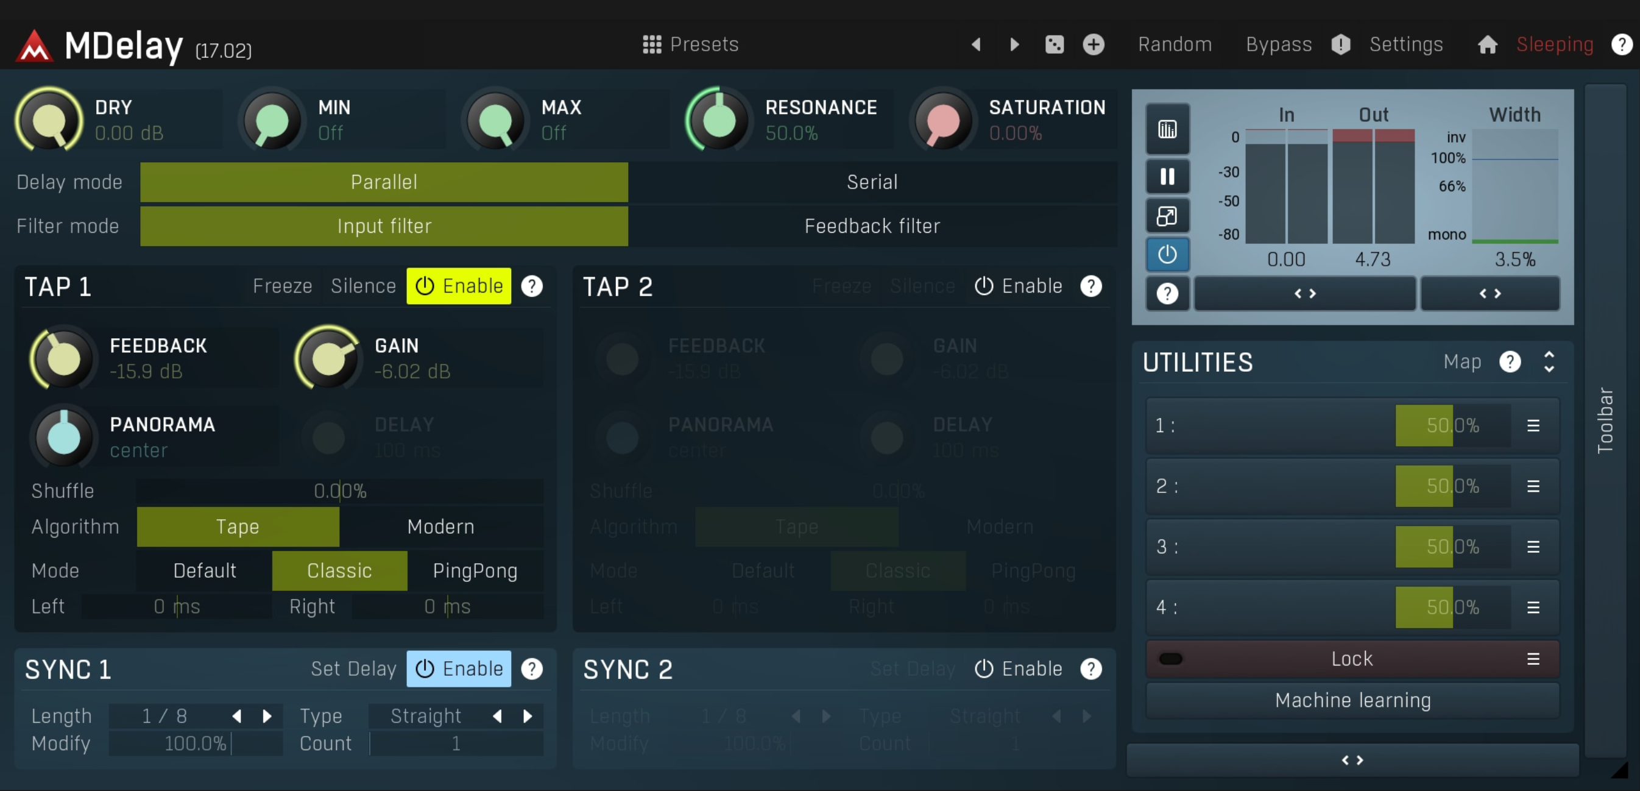This screenshot has width=1640, height=791.
Task: Click the Machine learning button
Action: click(1352, 700)
